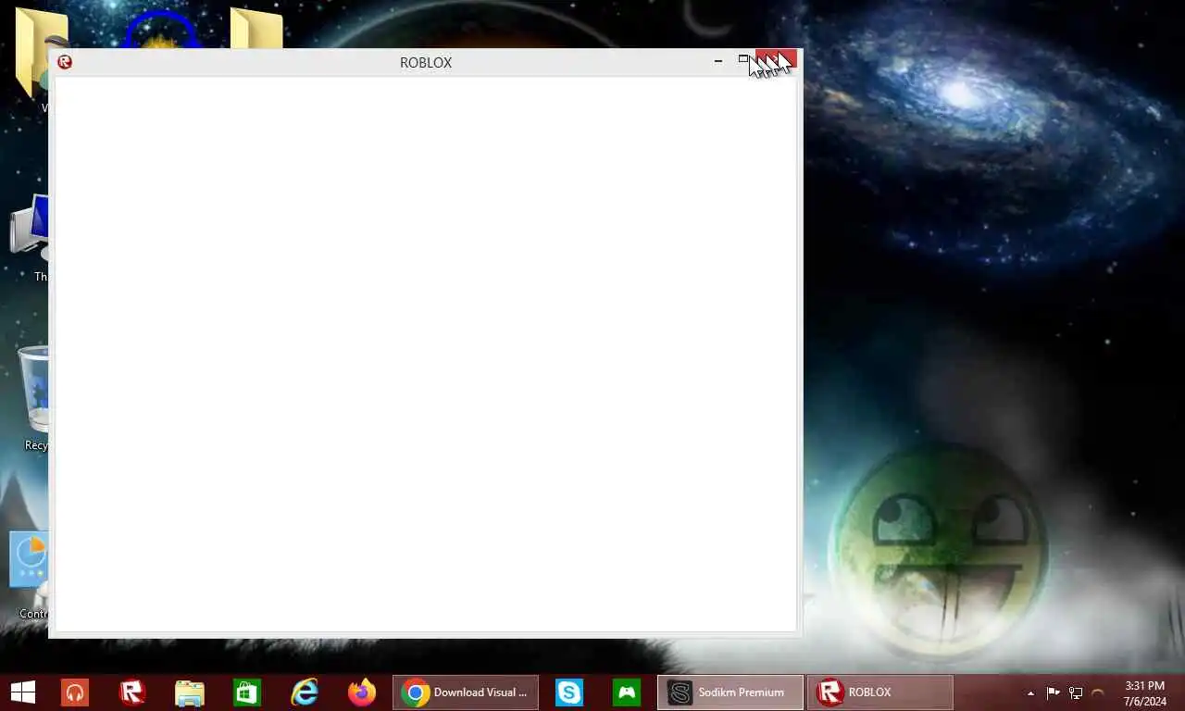Image resolution: width=1185 pixels, height=711 pixels.
Task: Open the Windows Start button
Action: coord(23,692)
